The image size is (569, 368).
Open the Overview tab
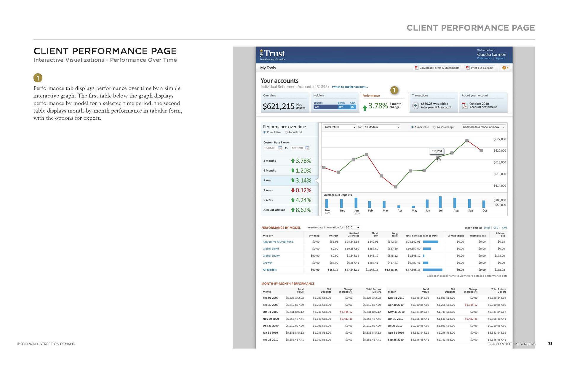(x=284, y=103)
